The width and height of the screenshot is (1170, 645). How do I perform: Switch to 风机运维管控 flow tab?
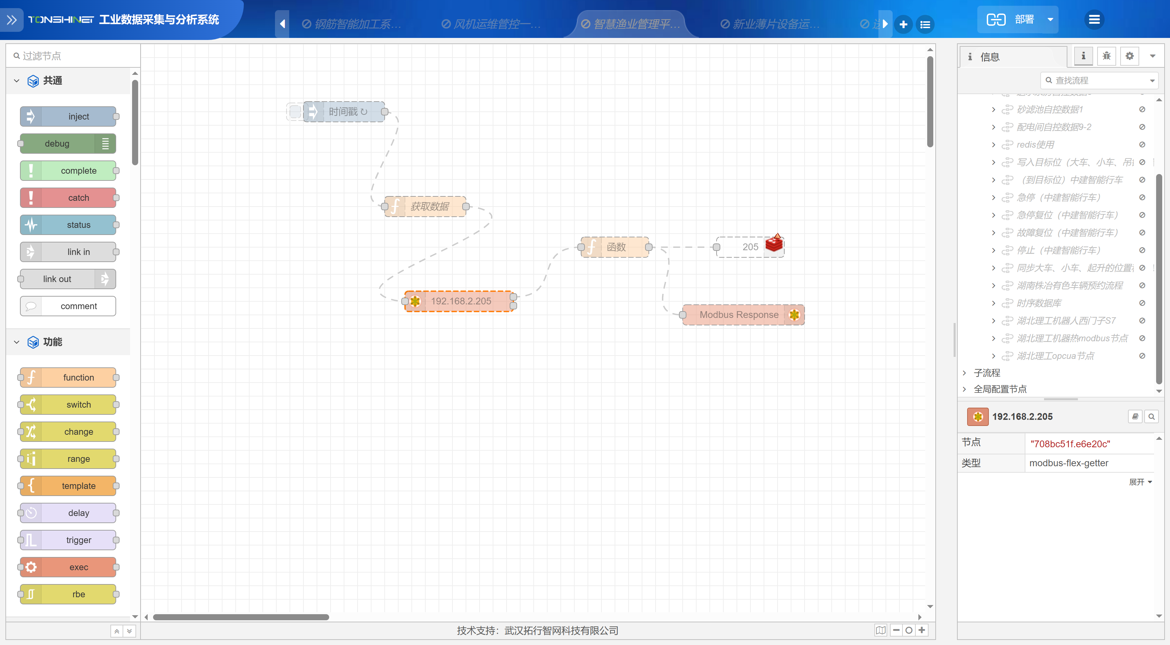(x=492, y=24)
